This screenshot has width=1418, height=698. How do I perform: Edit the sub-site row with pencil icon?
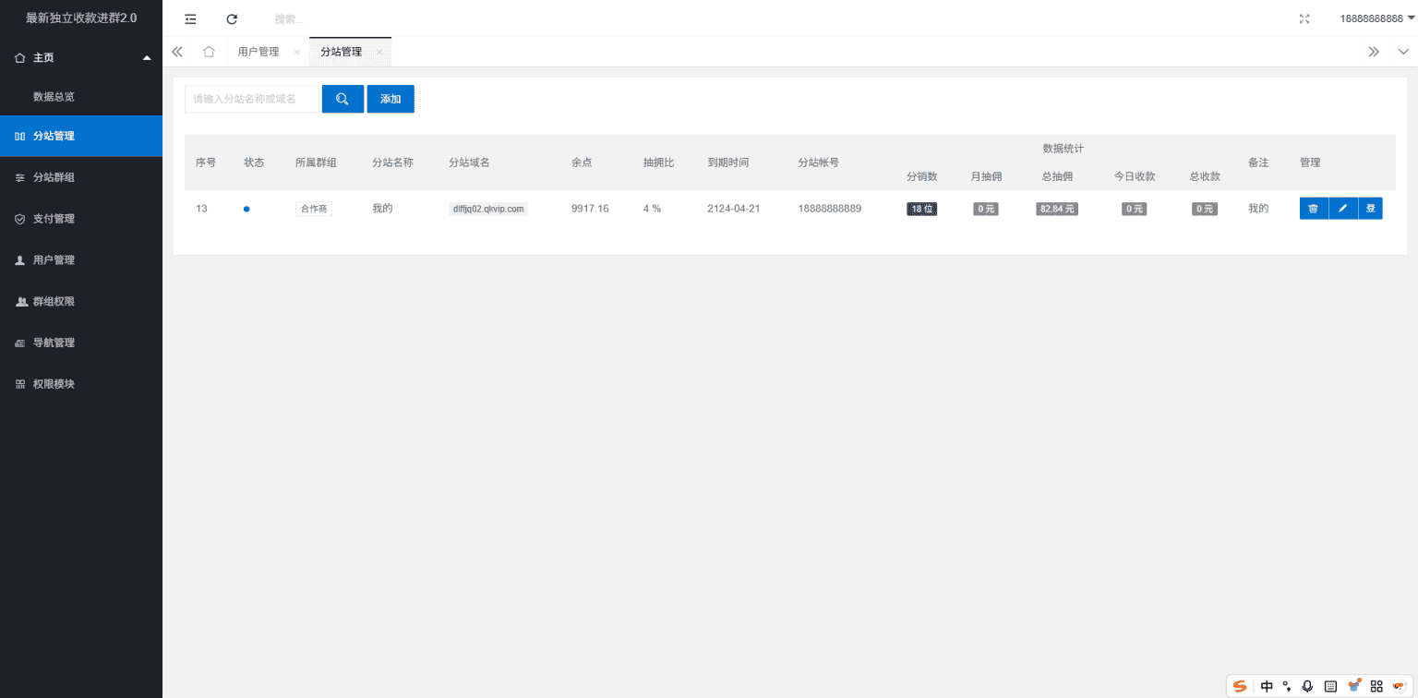pos(1342,209)
